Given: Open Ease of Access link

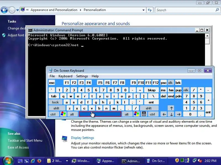Looking at the screenshot, I should click(18, 147).
